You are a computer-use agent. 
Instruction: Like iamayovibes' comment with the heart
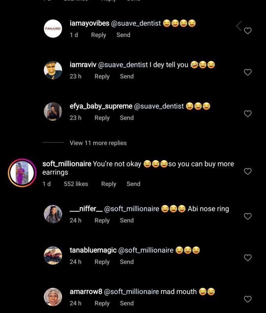click(247, 31)
